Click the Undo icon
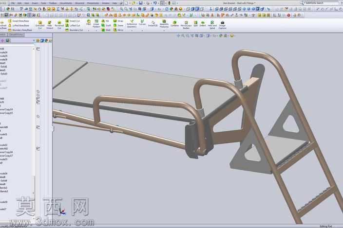This screenshot has height=228, width=343. [x=154, y=3]
